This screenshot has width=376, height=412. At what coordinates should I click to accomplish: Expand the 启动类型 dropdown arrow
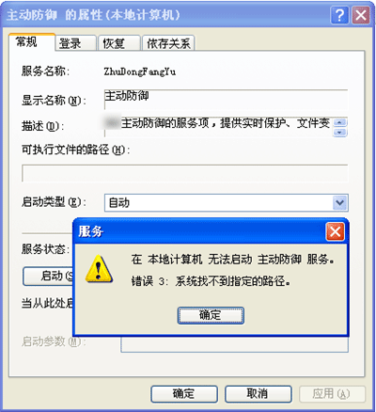(339, 203)
